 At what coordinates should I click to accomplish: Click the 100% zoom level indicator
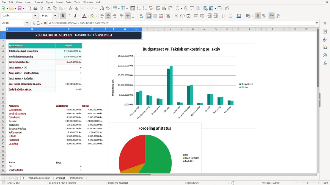click(x=325, y=183)
